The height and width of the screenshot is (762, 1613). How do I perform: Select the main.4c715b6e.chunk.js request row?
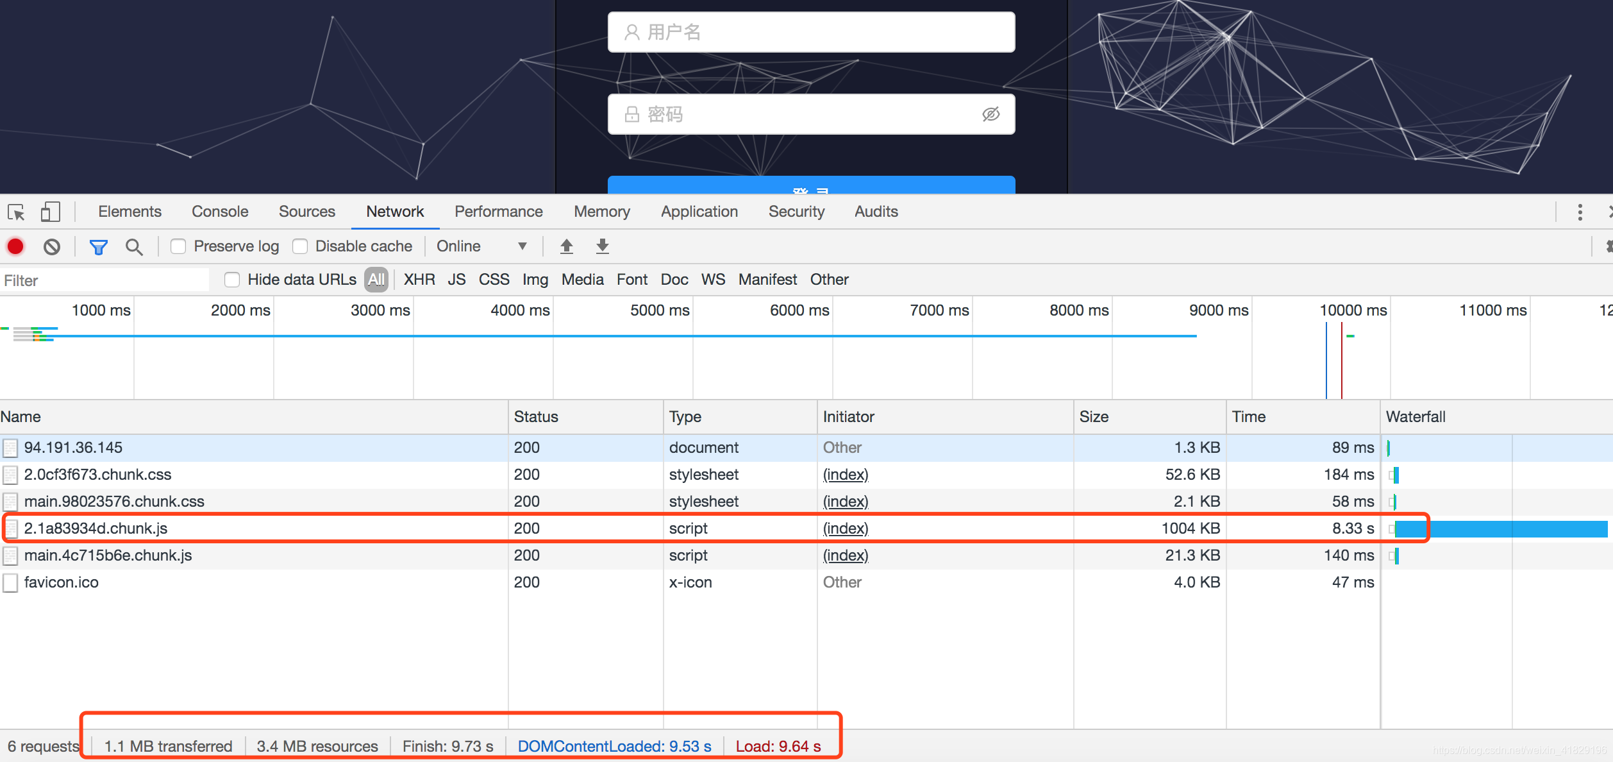coord(108,555)
